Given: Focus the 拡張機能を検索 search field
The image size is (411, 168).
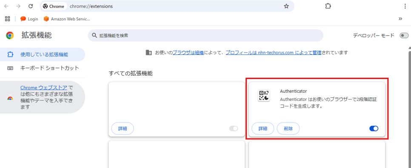Looking at the screenshot, I should click(x=205, y=35).
